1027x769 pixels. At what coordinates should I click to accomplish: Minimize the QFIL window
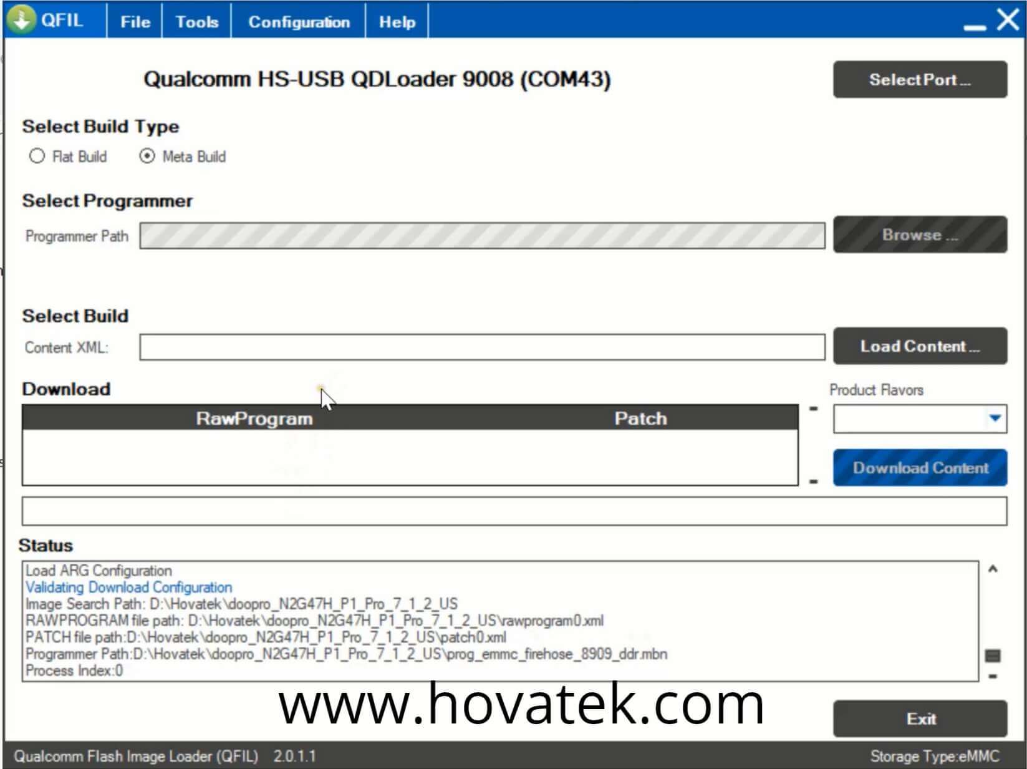pyautogui.click(x=975, y=27)
